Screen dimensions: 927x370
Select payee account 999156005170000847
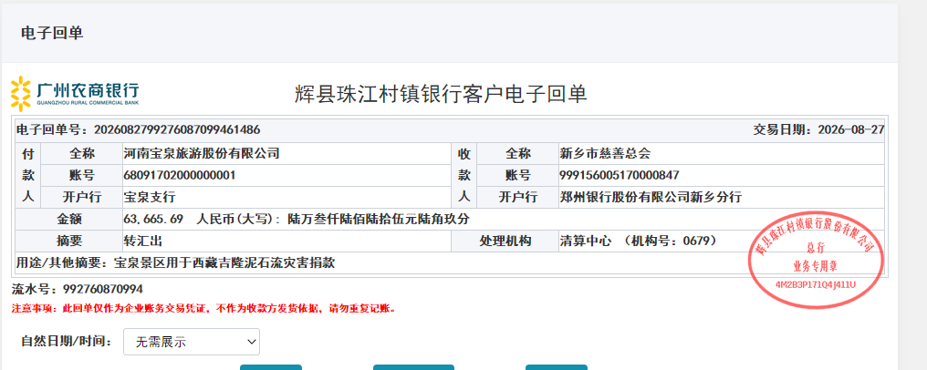click(x=619, y=175)
